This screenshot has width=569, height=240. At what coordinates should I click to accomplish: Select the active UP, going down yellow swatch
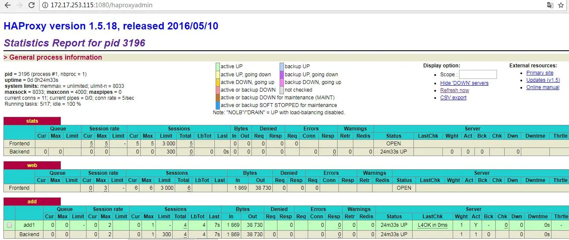click(x=218, y=75)
